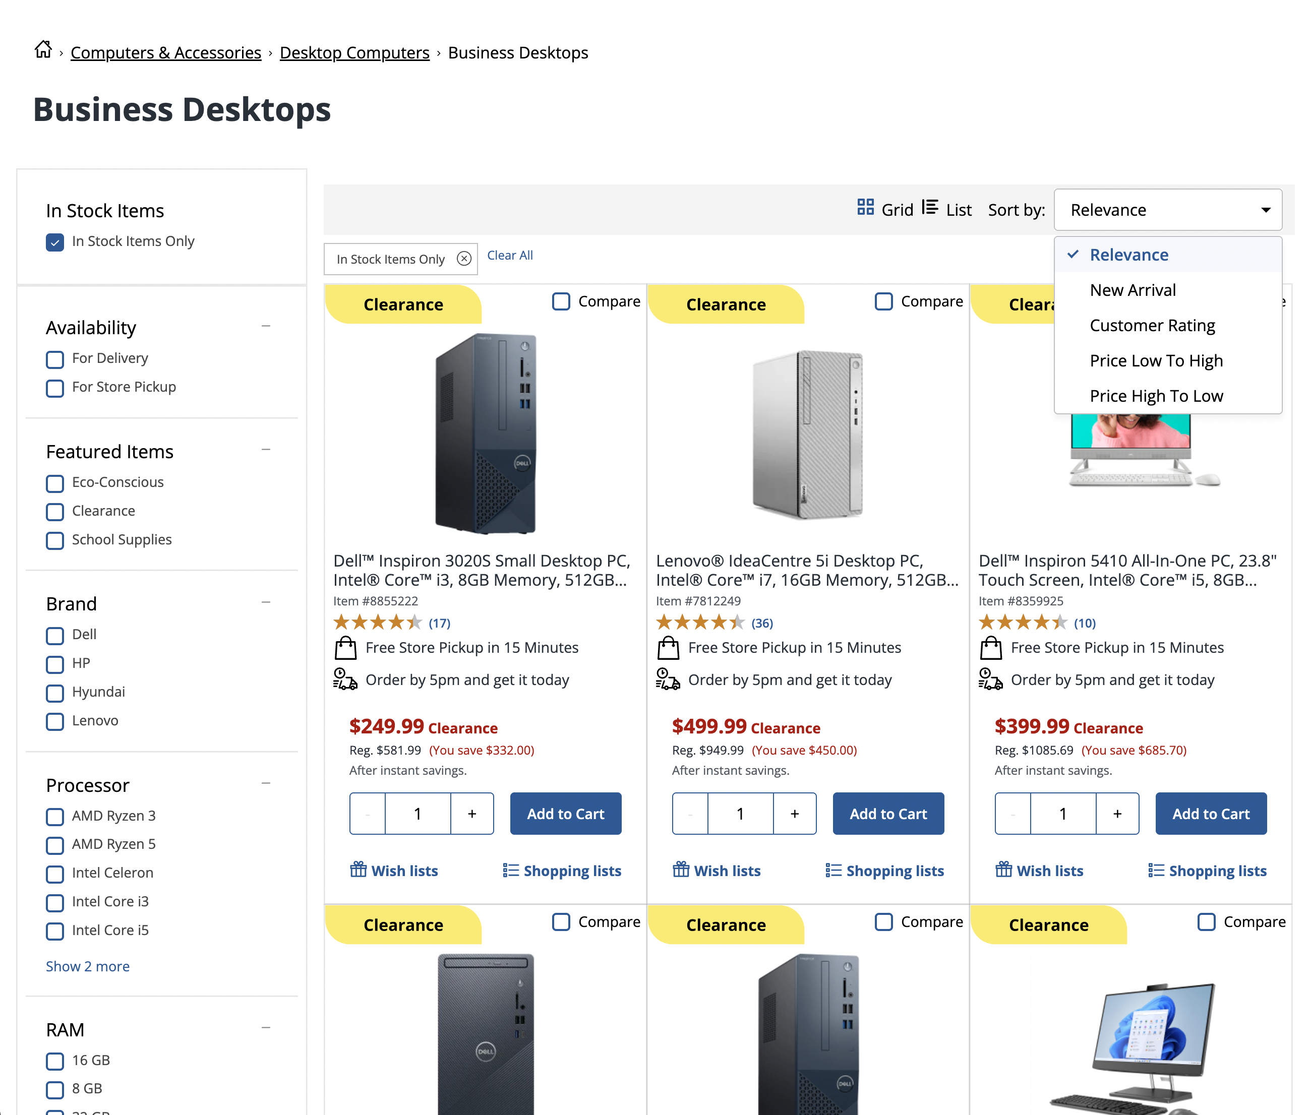Open Wish lists for the Dell Inspiron 5410

click(1039, 870)
